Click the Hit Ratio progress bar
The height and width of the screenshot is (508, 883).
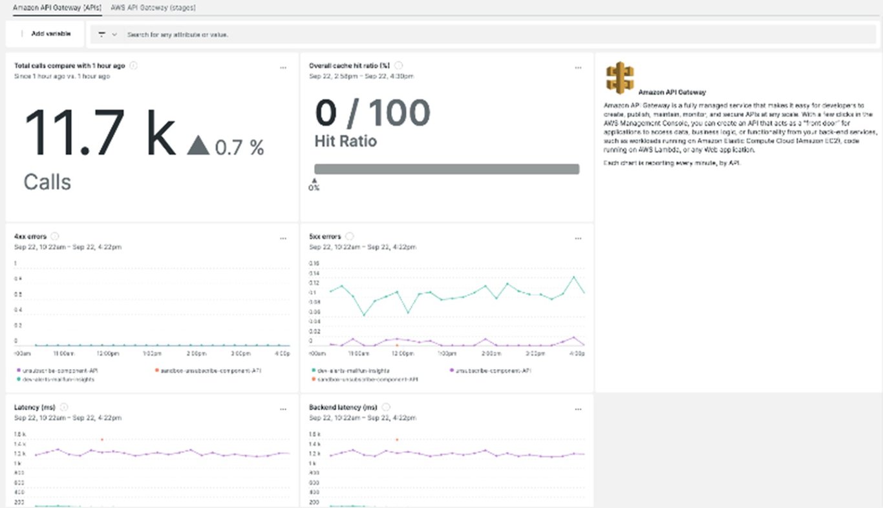(446, 169)
